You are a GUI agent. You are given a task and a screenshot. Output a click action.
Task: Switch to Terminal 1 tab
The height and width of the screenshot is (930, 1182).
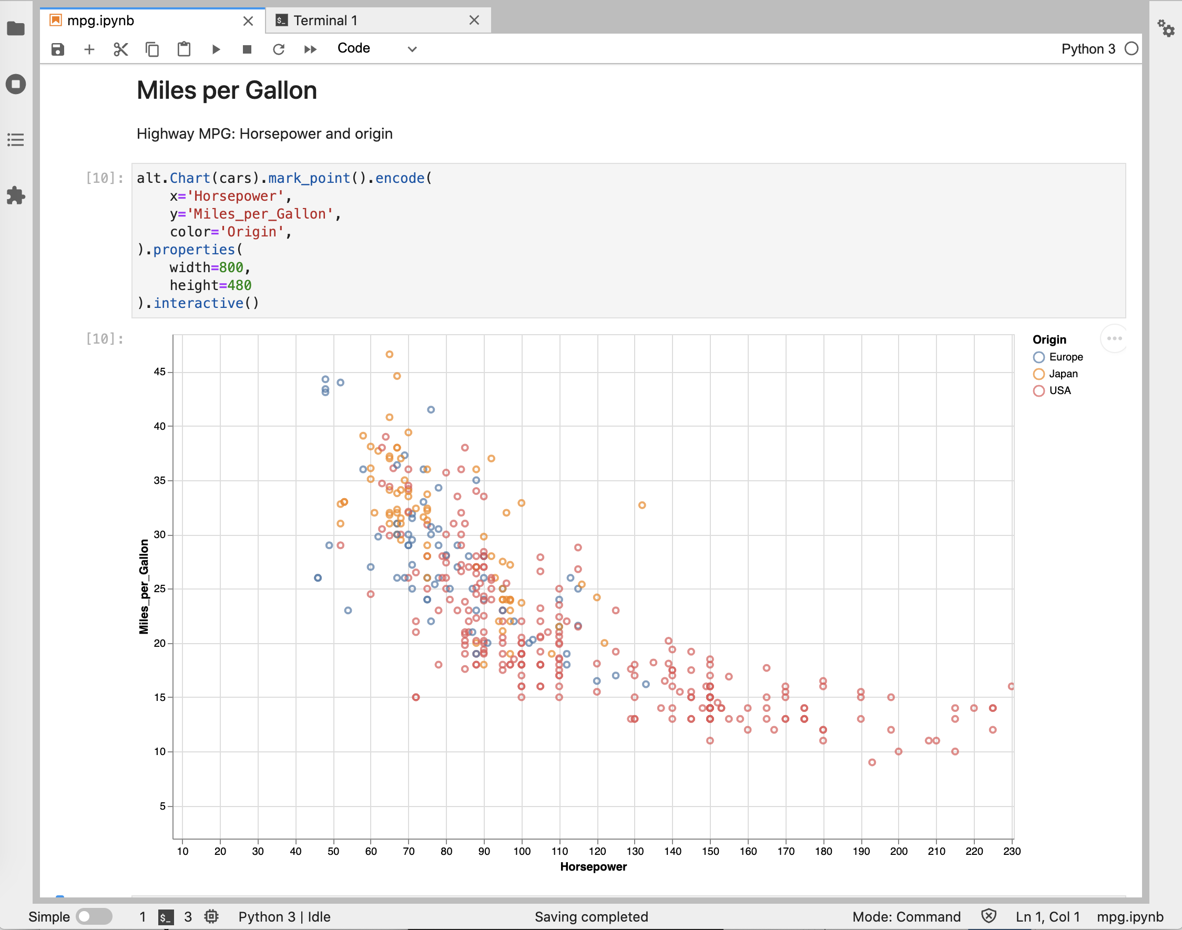325,20
